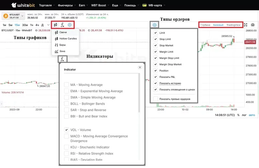259x168 pixels.
Task: Open the WBT Boost menu
Action: 100,5
